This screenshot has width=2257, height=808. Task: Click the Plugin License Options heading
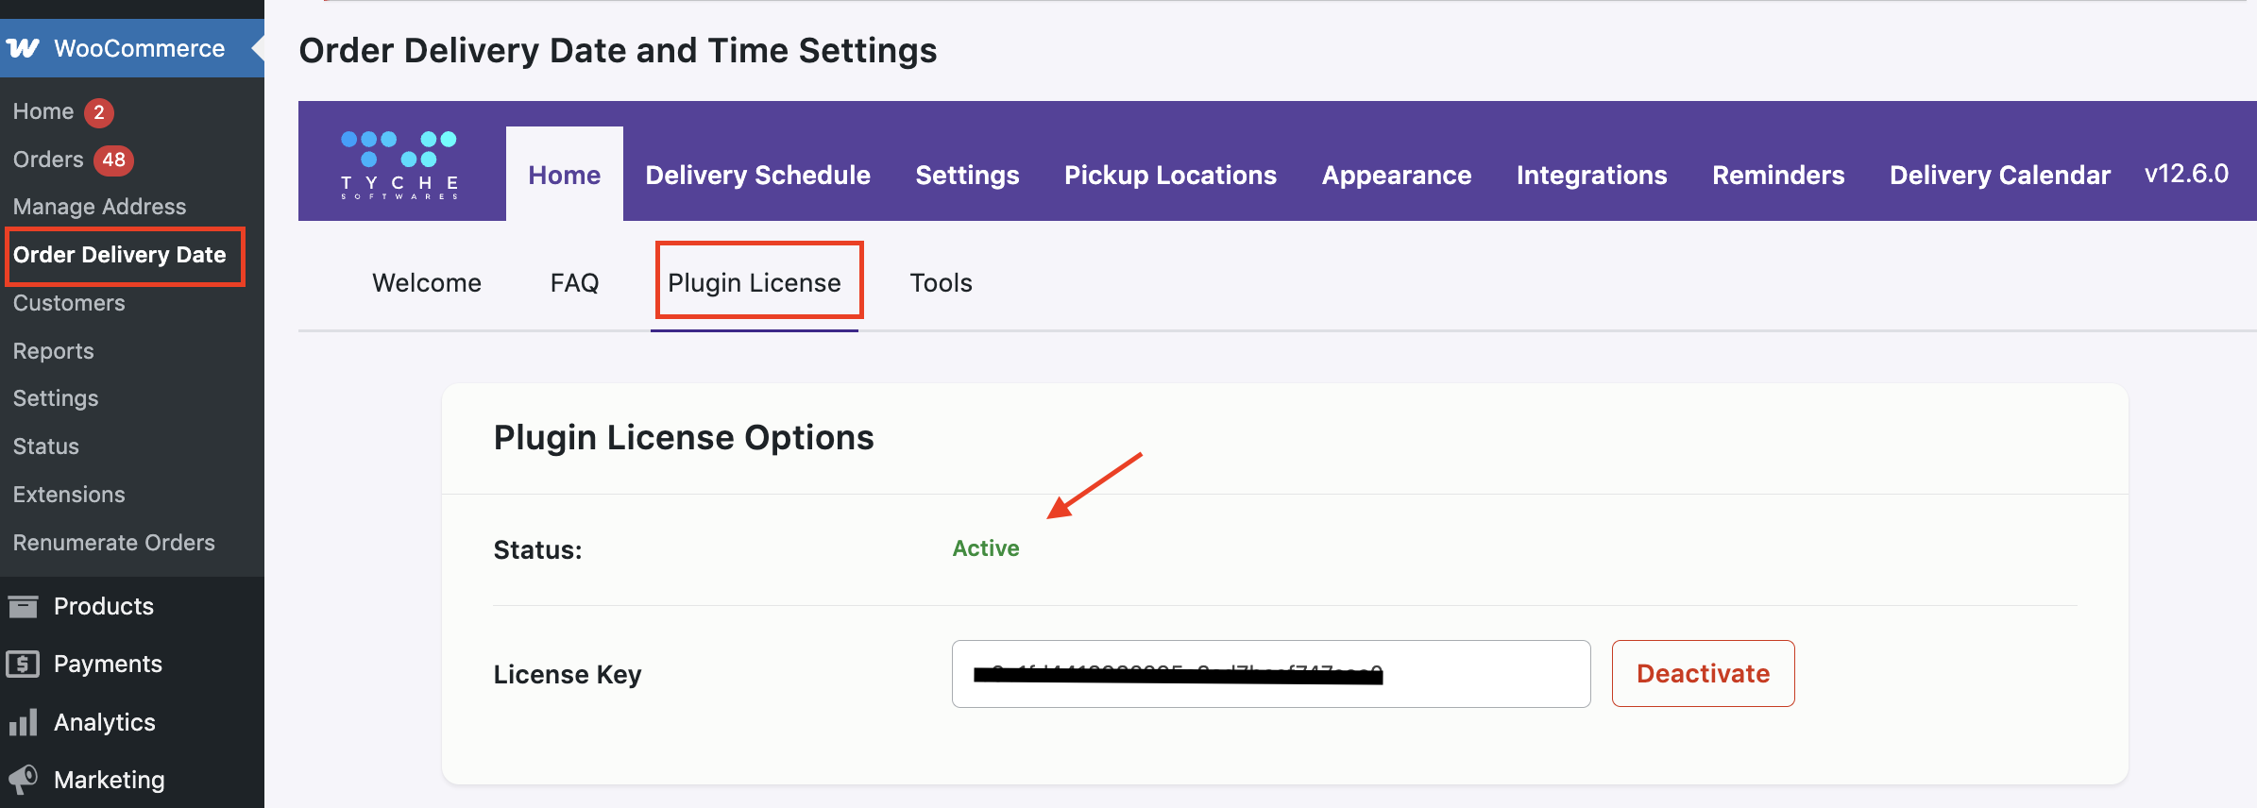point(684,438)
